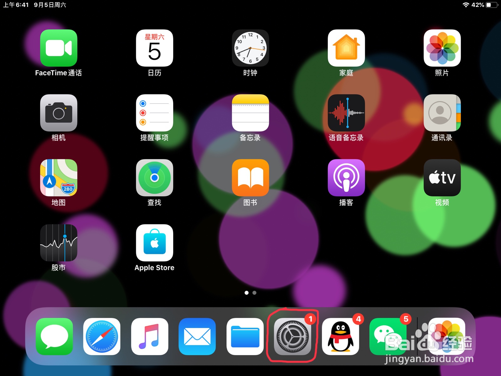Open the 备忘录 Notes app

[250, 113]
